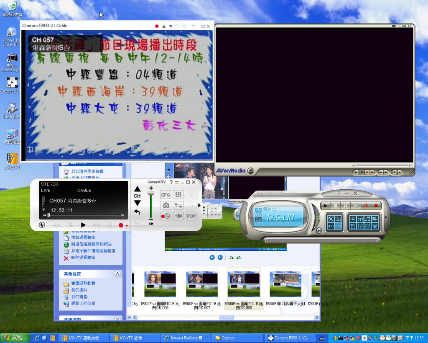Click the AVerTV snapshot camera icon
The width and height of the screenshot is (428, 343).
(x=338, y=219)
